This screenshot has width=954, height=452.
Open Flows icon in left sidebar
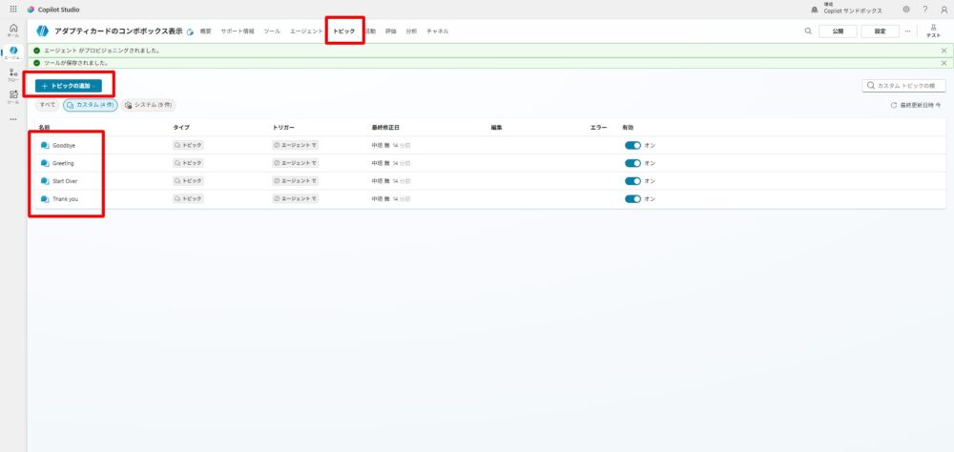[12, 74]
